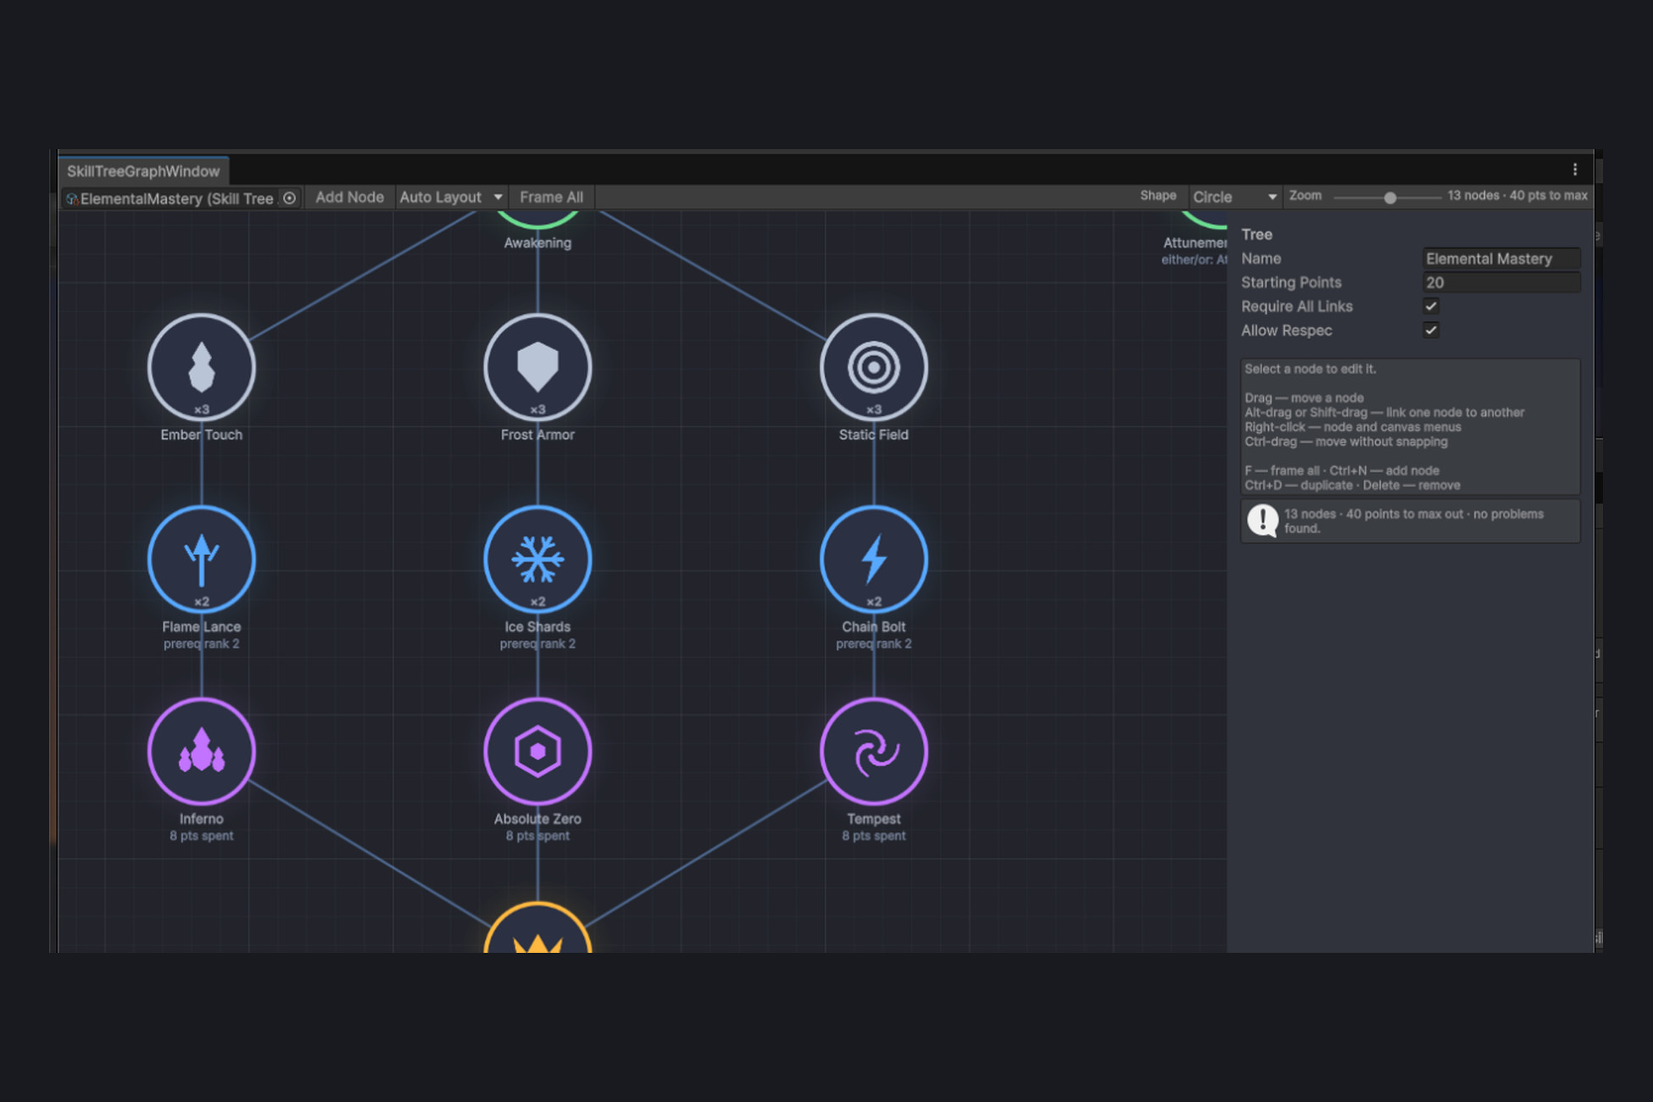
Task: Click the Ember Touch label
Action: click(x=202, y=434)
